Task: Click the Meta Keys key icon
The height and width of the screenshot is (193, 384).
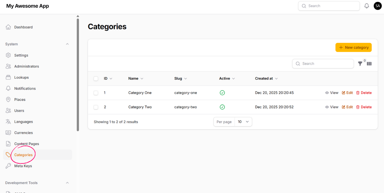Action: coord(8,166)
